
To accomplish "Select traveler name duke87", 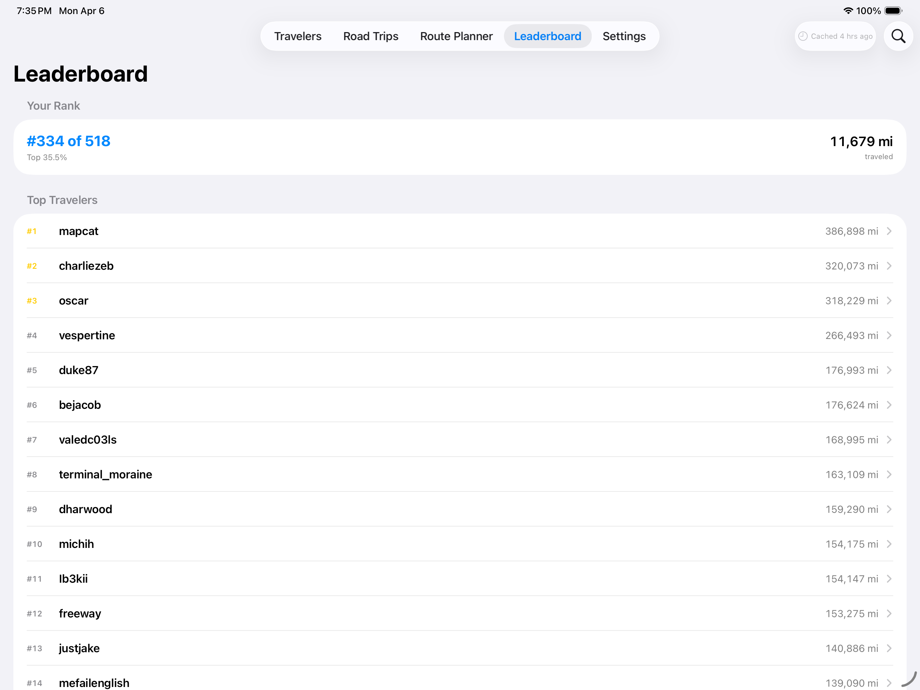I will point(79,370).
